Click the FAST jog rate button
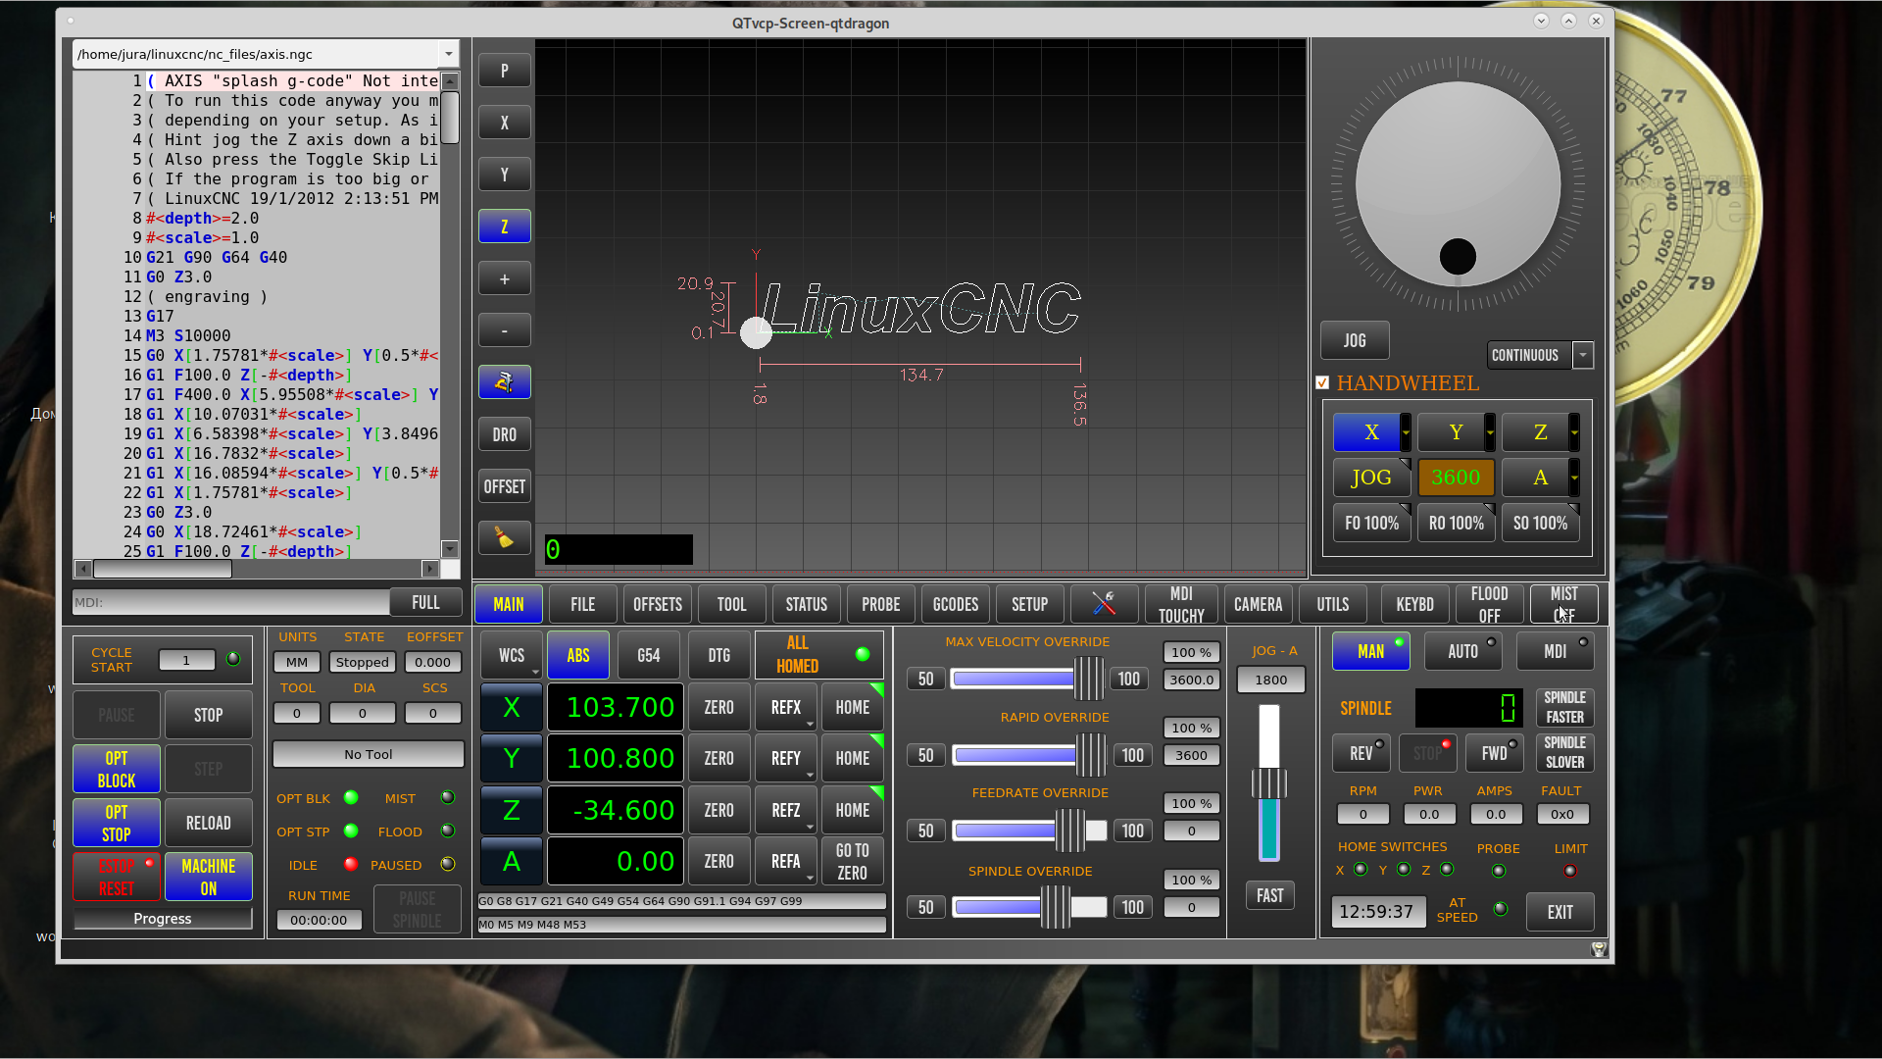The width and height of the screenshot is (1882, 1059). (x=1269, y=895)
